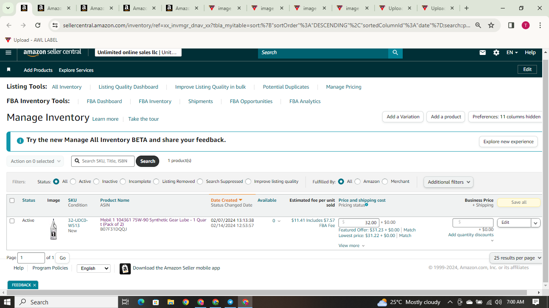Expand View more pricing details
The height and width of the screenshot is (308, 549).
tap(352, 245)
